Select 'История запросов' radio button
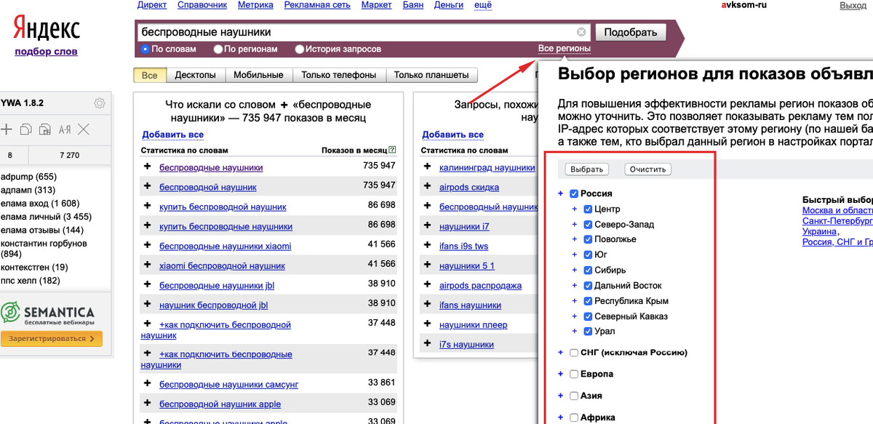 click(300, 49)
